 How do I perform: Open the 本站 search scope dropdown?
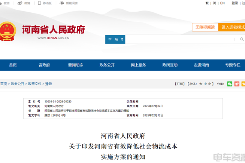pos(115,39)
